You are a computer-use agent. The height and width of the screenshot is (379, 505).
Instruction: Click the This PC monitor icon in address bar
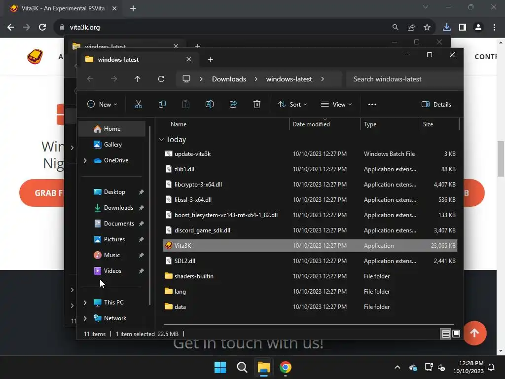(186, 79)
